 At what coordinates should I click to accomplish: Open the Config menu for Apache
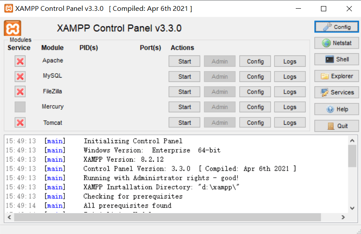[x=255, y=62]
